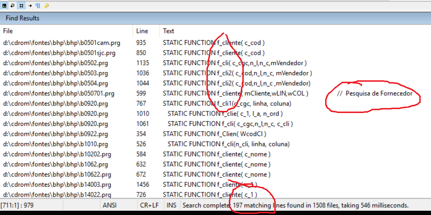Click the 'Search complete' status message
Screen dimensions: 431x215
pyautogui.click(x=296, y=205)
